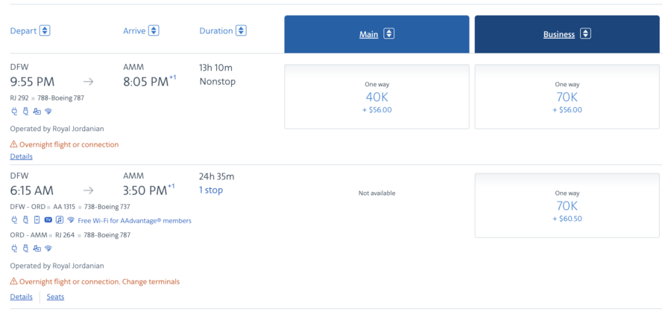The height and width of the screenshot is (314, 671).
Task: Click power outlet icon for flight RJ 292
Action: pyautogui.click(x=14, y=112)
